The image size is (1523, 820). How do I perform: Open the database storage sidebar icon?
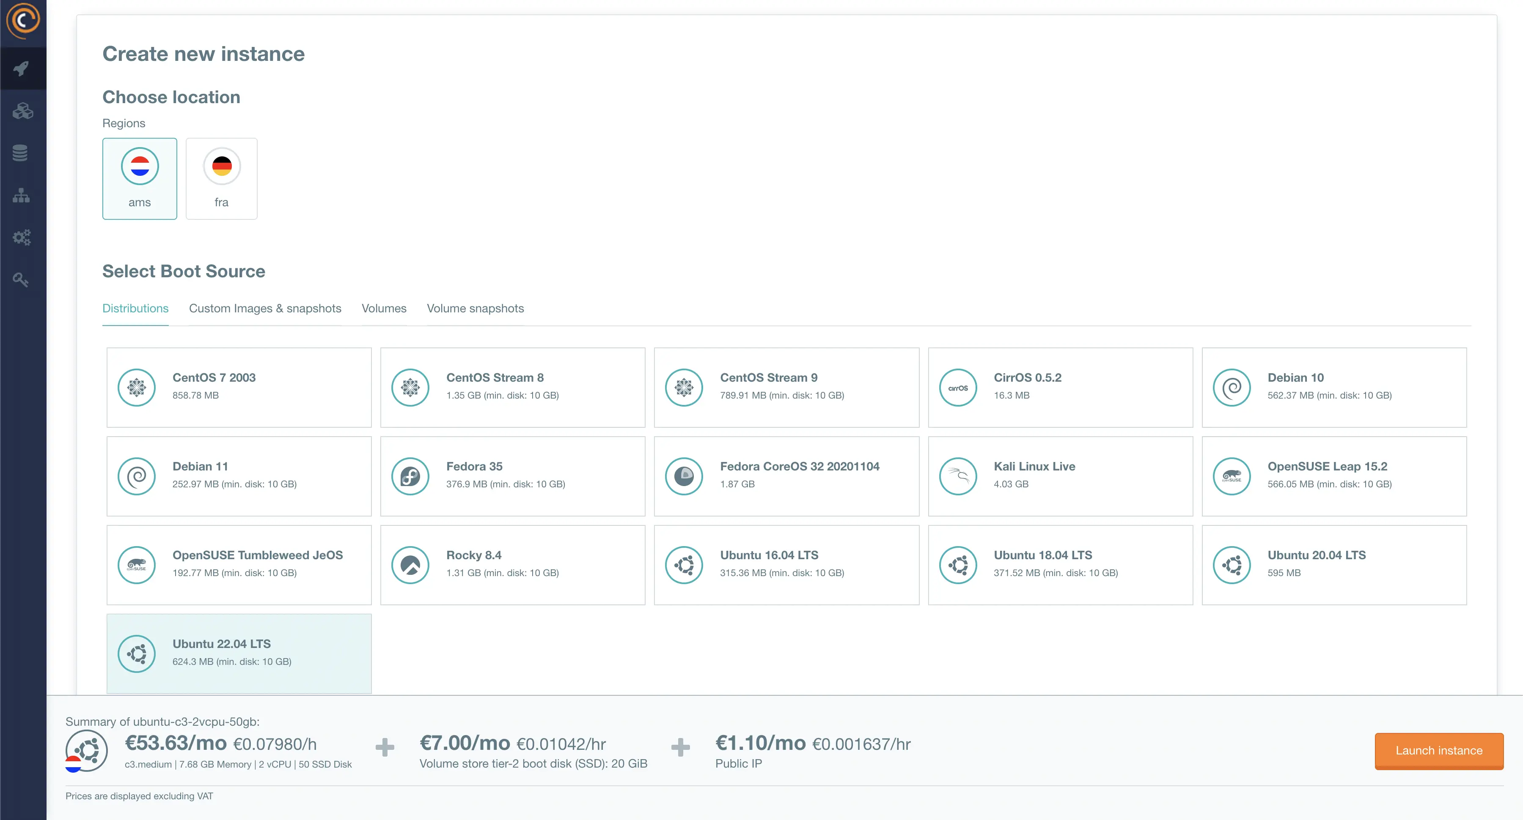(20, 153)
